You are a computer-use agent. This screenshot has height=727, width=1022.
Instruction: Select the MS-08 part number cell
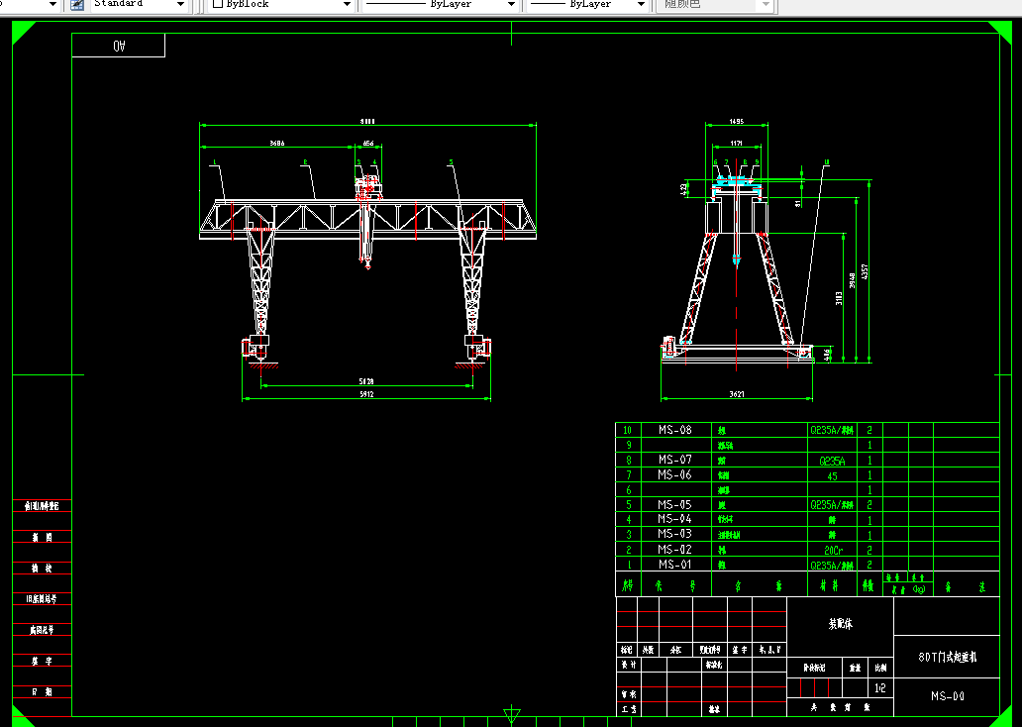[x=675, y=430]
